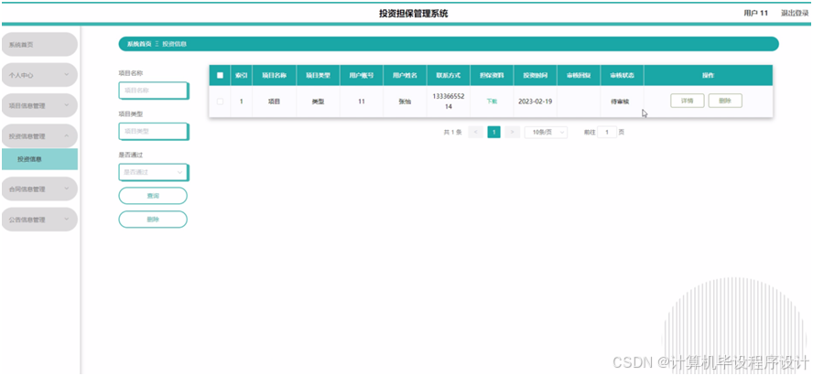This screenshot has width=813, height=376.
Task: Click the 联系方式 column header
Action: click(x=449, y=75)
